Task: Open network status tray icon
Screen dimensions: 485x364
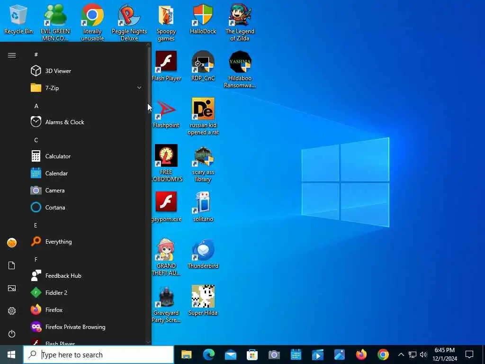Action: 413,355
